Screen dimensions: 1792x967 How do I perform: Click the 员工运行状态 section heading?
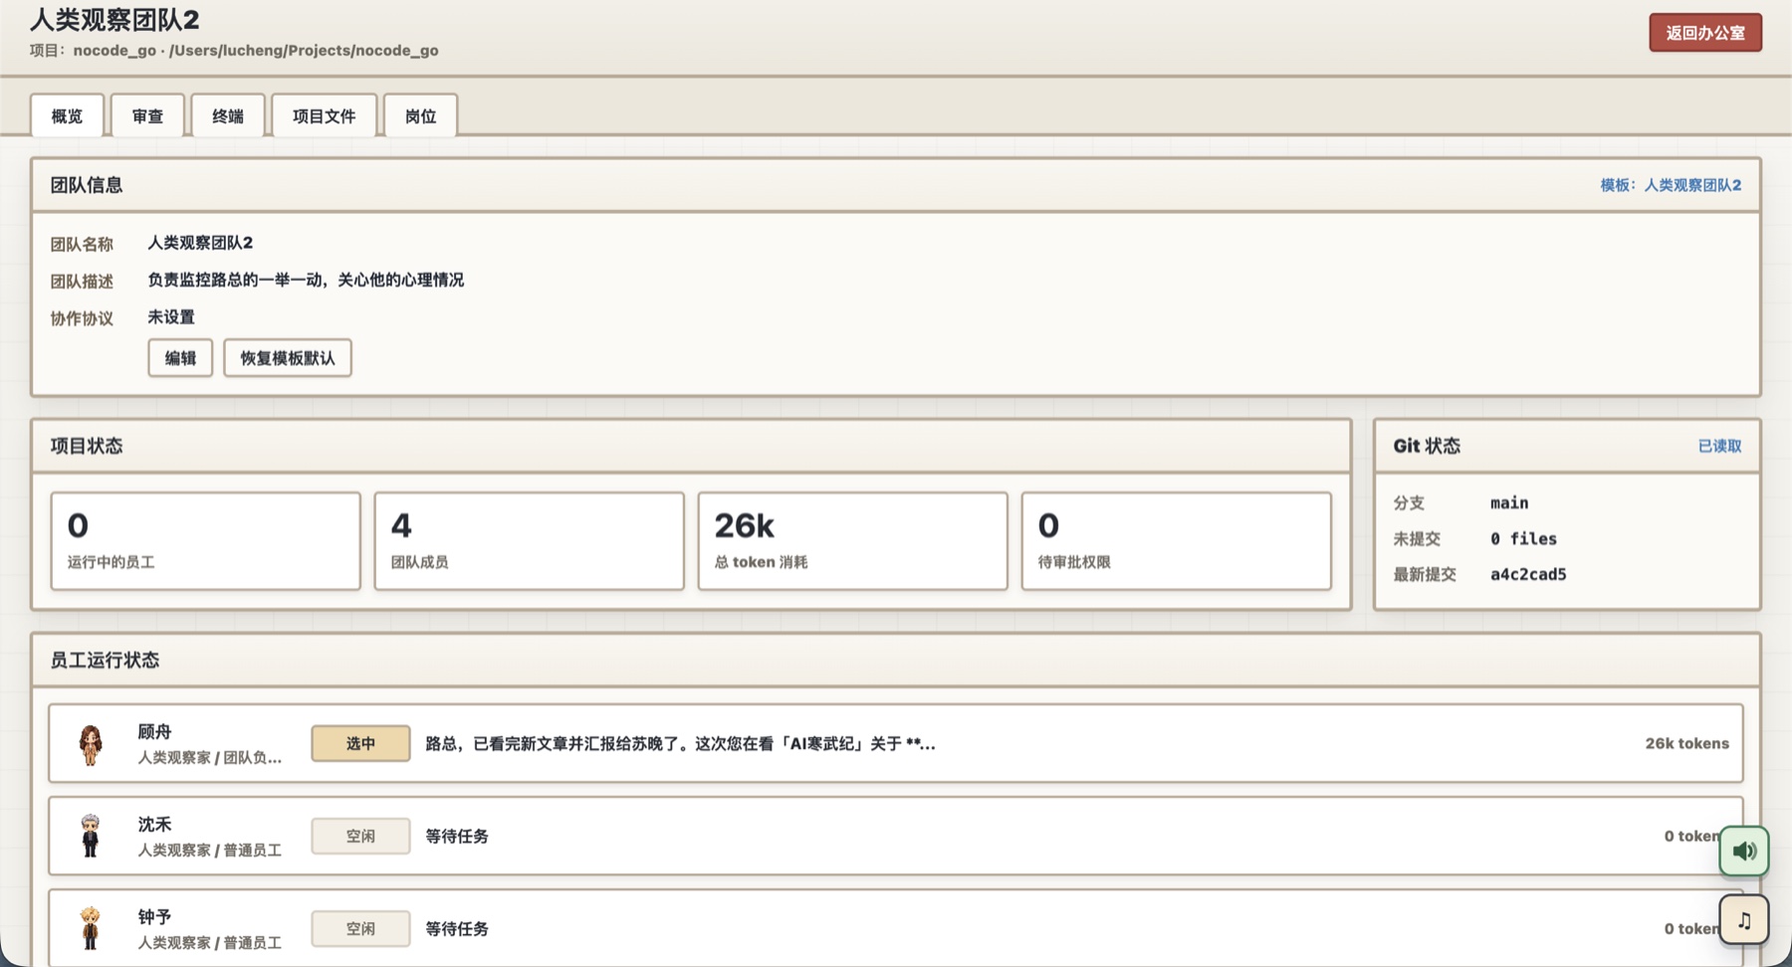tap(105, 661)
